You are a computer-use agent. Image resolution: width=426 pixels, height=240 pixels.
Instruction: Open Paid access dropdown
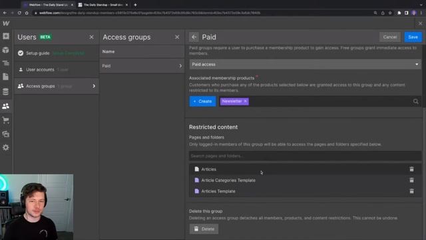(x=305, y=65)
